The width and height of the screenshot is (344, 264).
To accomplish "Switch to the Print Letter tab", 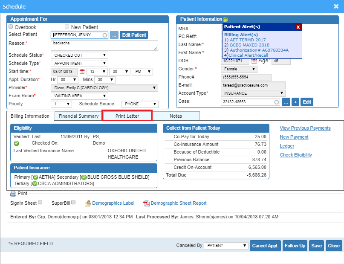I will tap(127, 116).
